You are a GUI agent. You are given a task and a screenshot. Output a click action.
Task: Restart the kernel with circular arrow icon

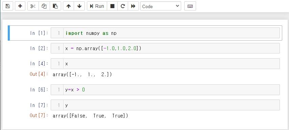pyautogui.click(x=123, y=6)
